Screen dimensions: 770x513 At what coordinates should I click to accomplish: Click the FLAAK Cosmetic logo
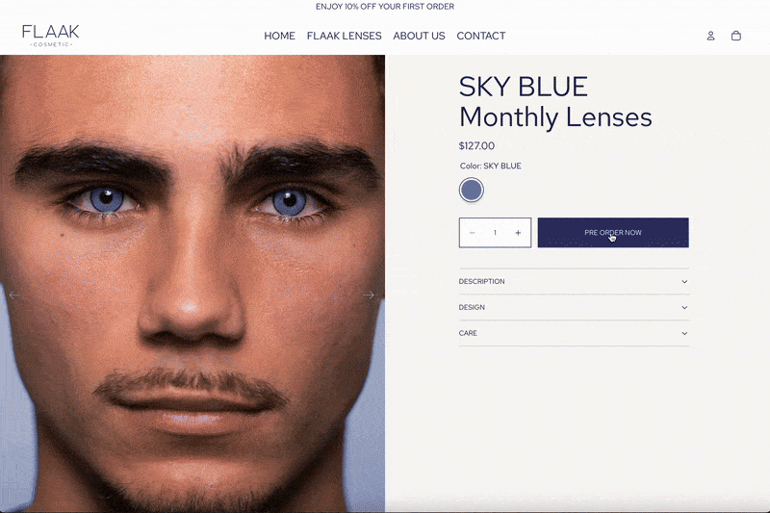point(51,36)
